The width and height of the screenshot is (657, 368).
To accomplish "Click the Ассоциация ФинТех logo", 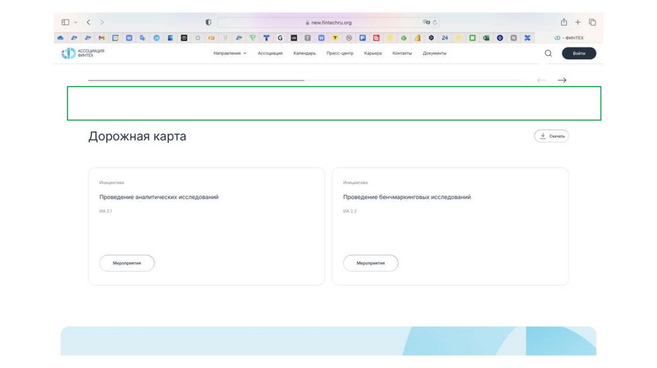I will pos(83,53).
